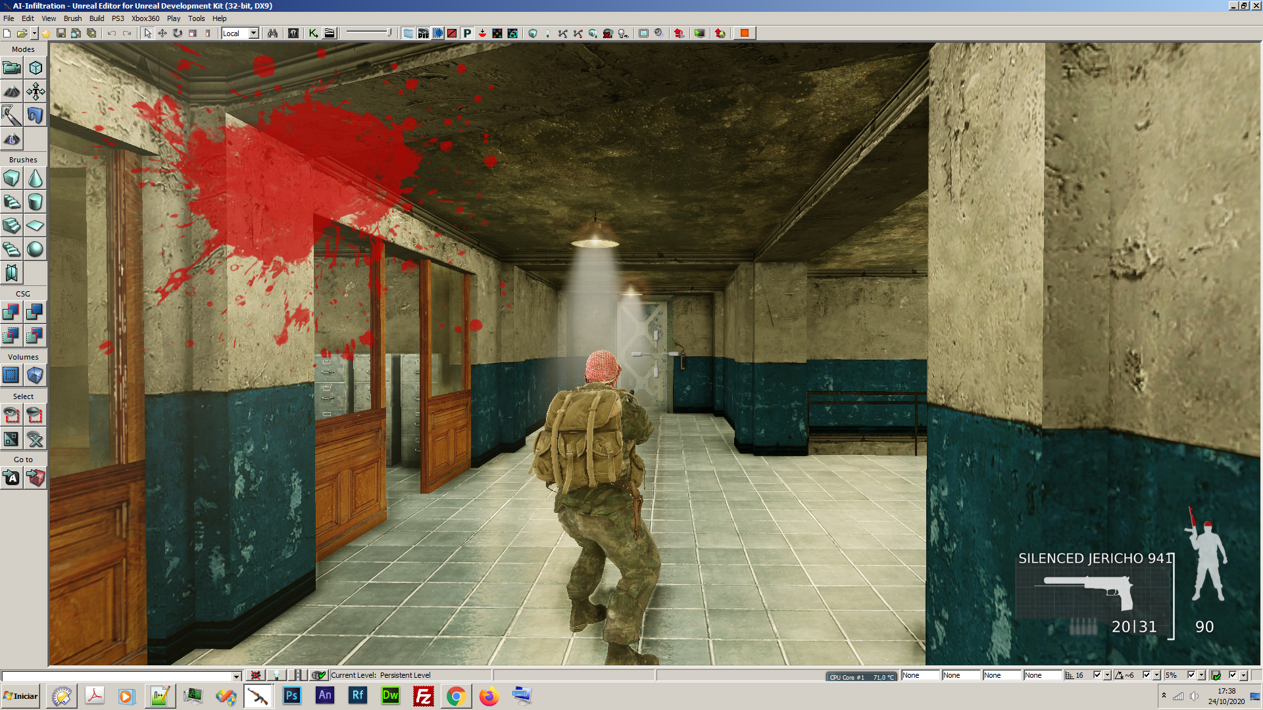
Task: Open the File menu
Action: coord(9,18)
